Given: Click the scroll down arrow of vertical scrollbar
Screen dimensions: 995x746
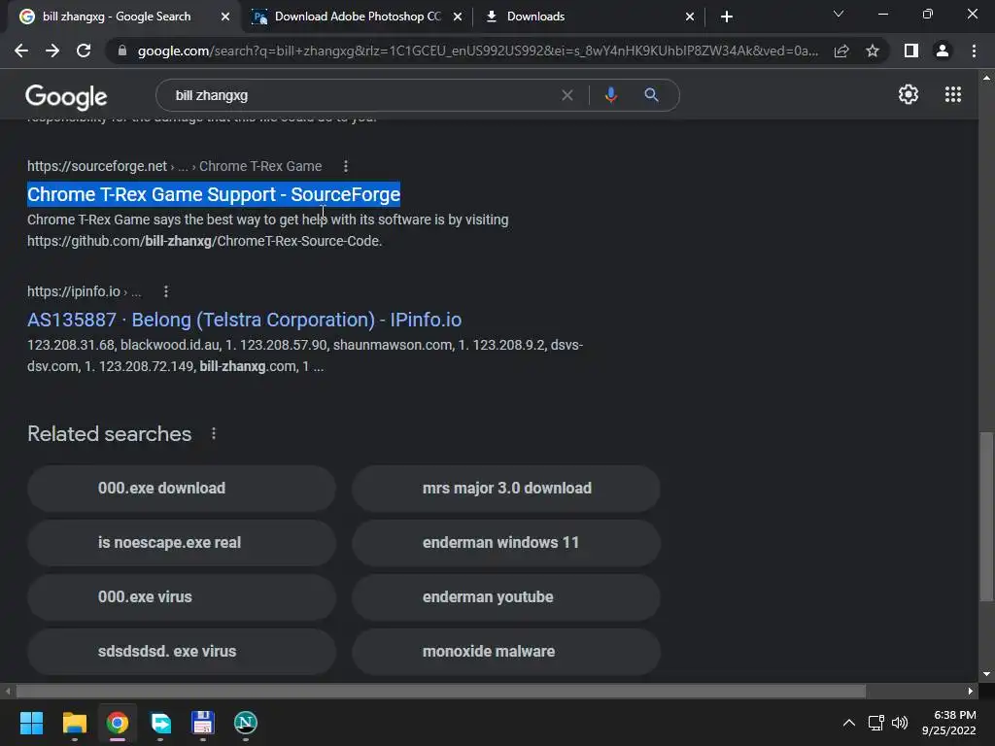Looking at the screenshot, I should coord(986,674).
